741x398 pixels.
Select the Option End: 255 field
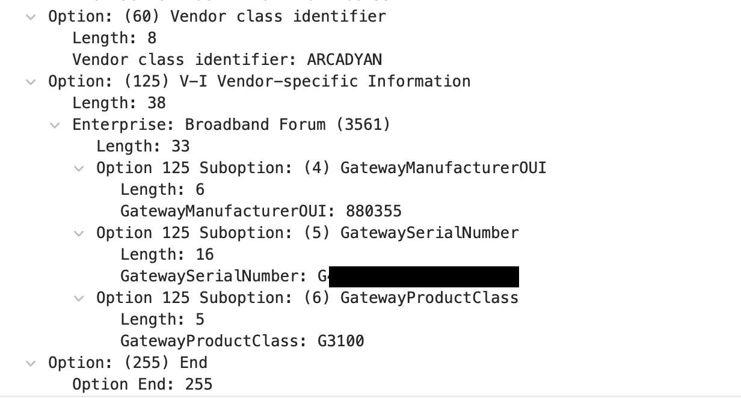(x=142, y=384)
